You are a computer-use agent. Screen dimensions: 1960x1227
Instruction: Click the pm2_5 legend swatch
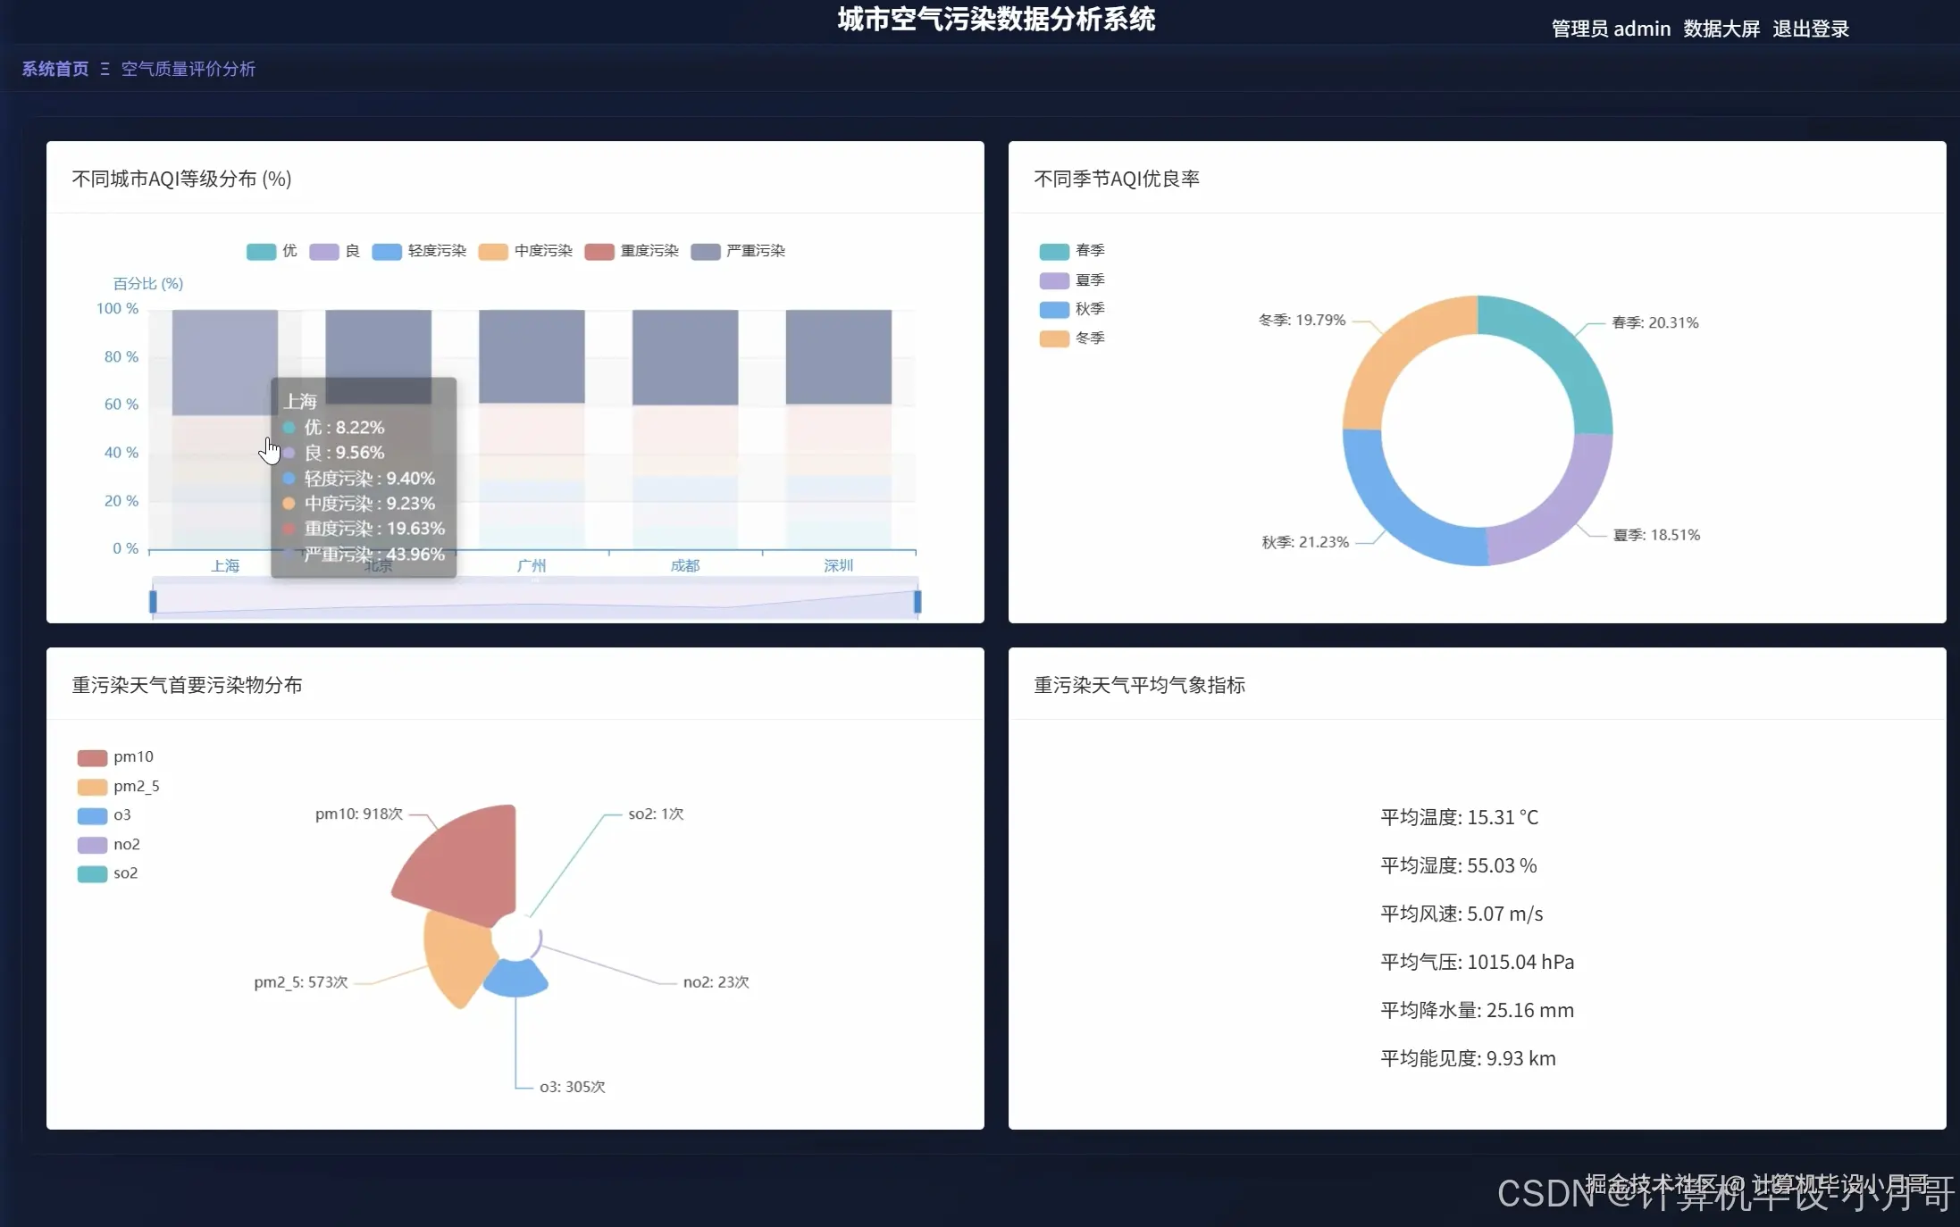coord(90,786)
